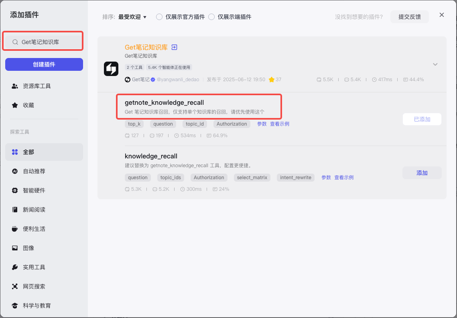Click the 智能硬件 chip icon
457x318 pixels.
15,190
